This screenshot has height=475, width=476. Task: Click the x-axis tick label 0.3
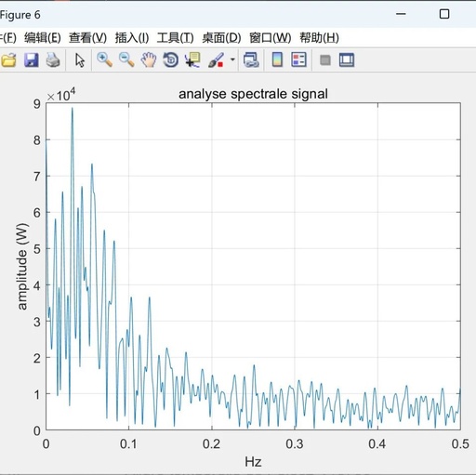tap(295, 444)
